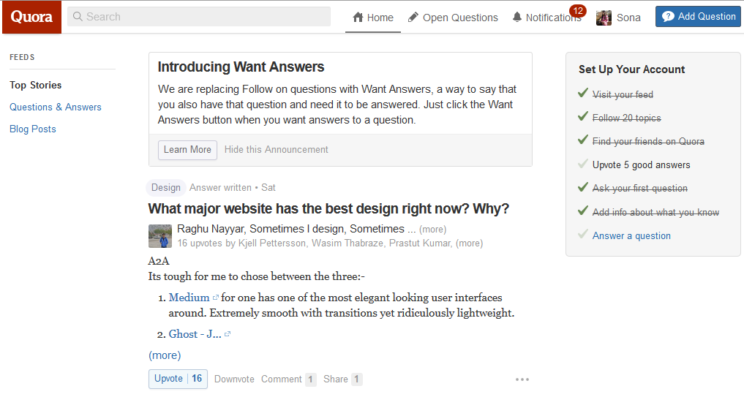Click checkmark beside Visit your feed
This screenshot has height=397, width=744.
coord(583,93)
